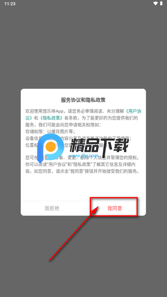Click the red arrow annotation head
Screen dimensions: 167x297
pos(96,210)
